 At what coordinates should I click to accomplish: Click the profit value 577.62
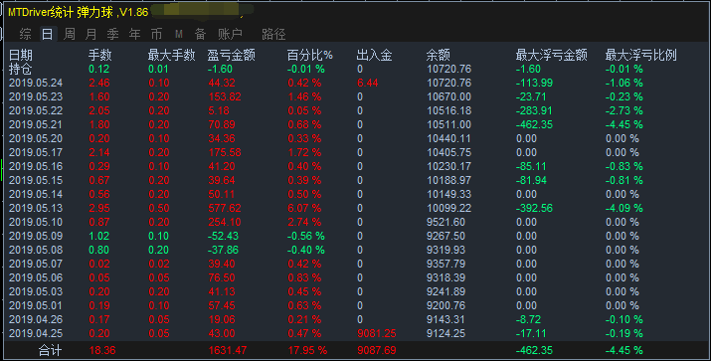tap(225, 208)
